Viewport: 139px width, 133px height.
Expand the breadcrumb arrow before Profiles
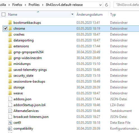pos(25,5)
